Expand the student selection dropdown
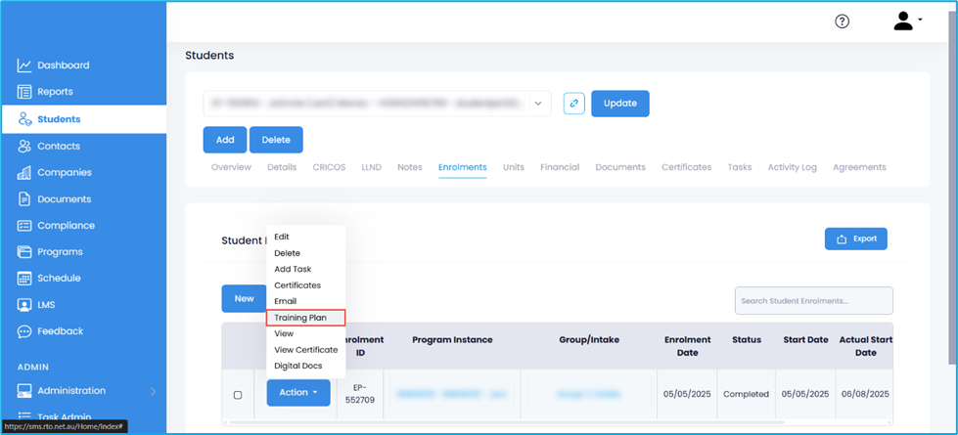 coord(538,103)
